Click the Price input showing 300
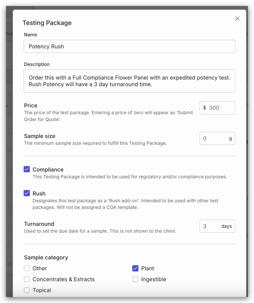The image size is (254, 303). tap(217, 108)
